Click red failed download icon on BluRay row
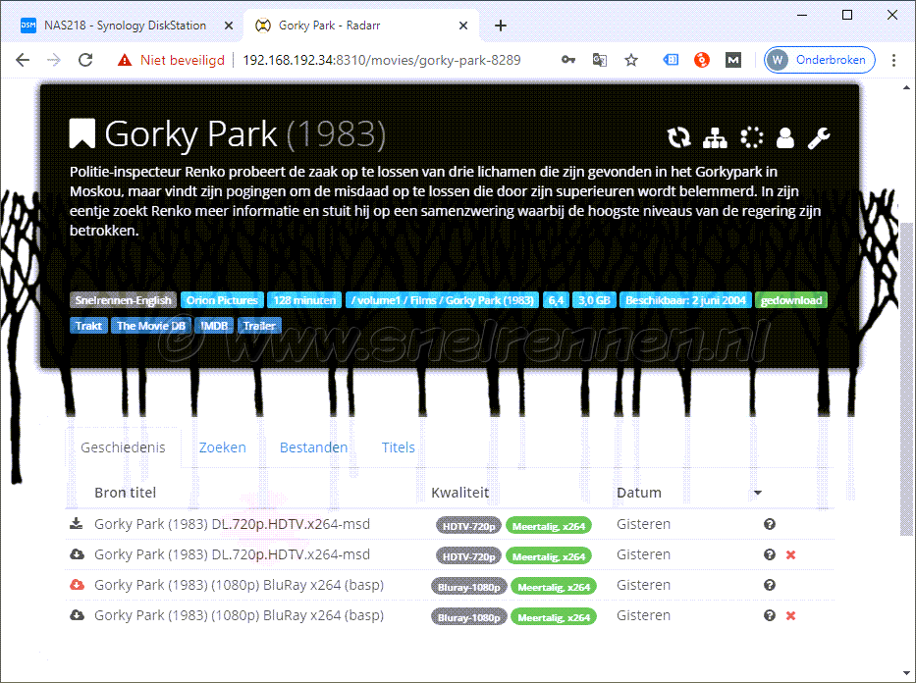This screenshot has width=916, height=683. tap(77, 584)
